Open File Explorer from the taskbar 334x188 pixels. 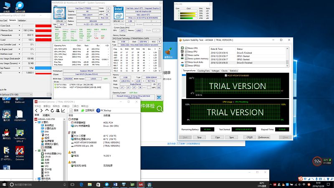pyautogui.click(x=90, y=184)
